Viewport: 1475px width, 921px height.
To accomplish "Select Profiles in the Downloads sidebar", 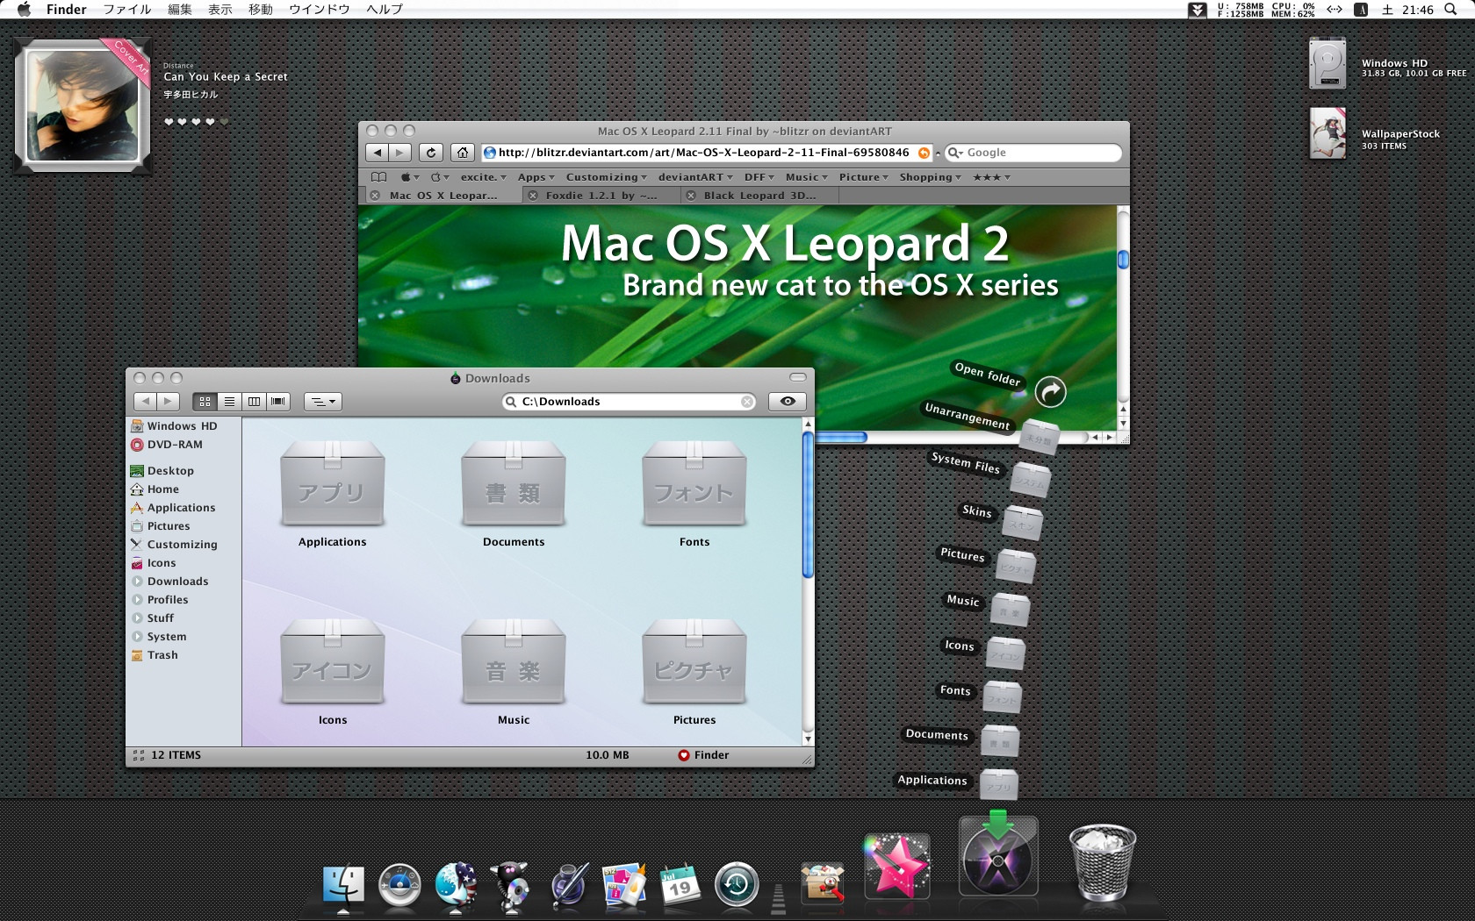I will point(168,600).
